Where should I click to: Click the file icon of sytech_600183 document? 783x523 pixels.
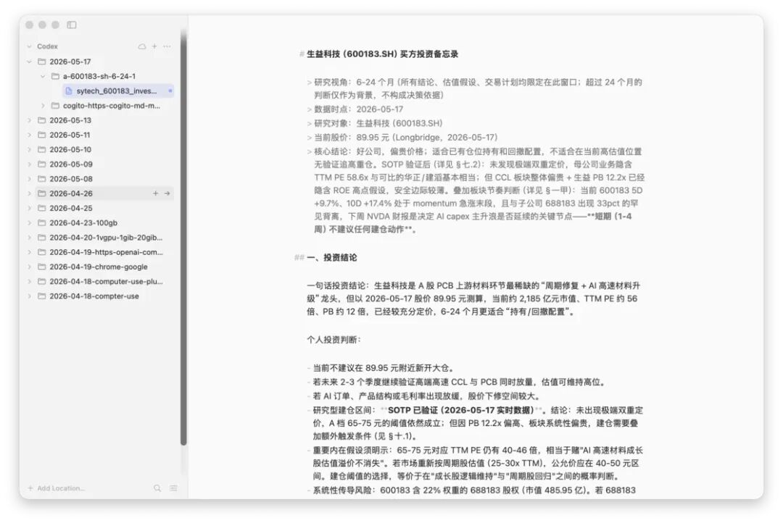tap(69, 91)
